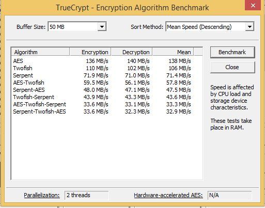The height and width of the screenshot is (208, 265).
Task: Click the Close button
Action: click(232, 67)
